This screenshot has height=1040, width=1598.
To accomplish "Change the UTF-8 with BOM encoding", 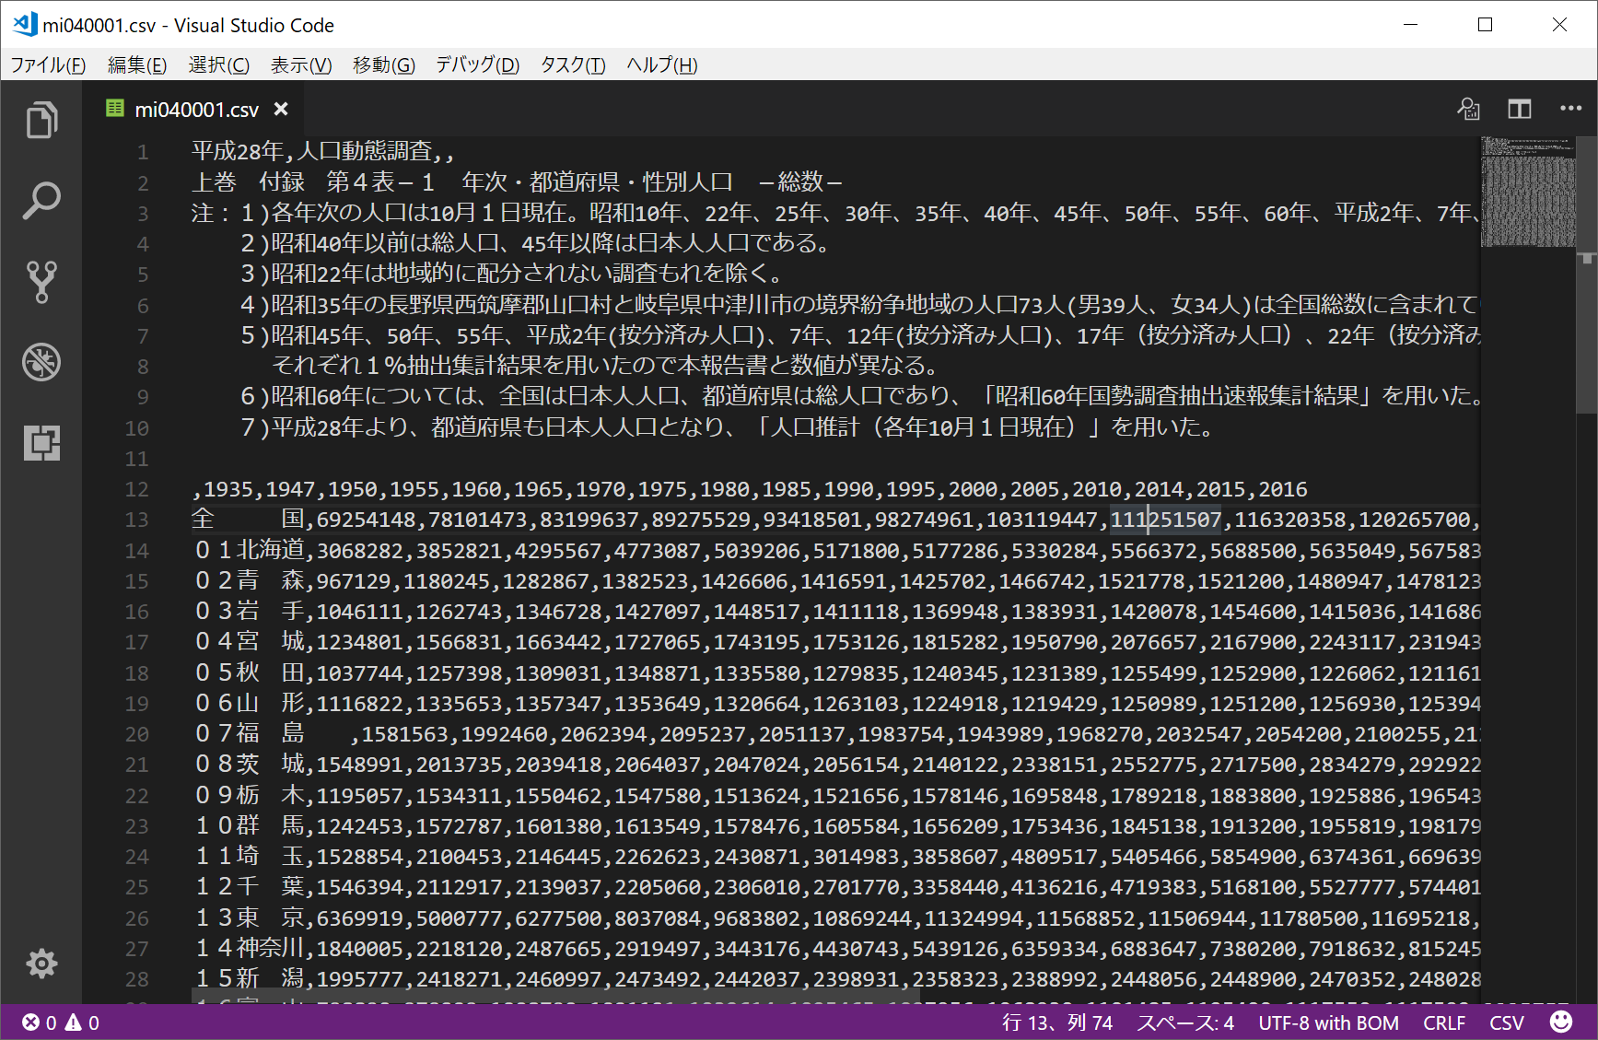I will coord(1328,1022).
